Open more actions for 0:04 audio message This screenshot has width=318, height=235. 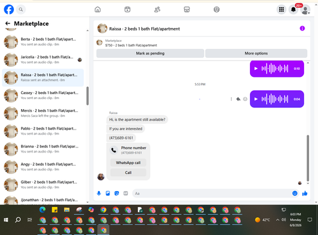tap(231, 99)
